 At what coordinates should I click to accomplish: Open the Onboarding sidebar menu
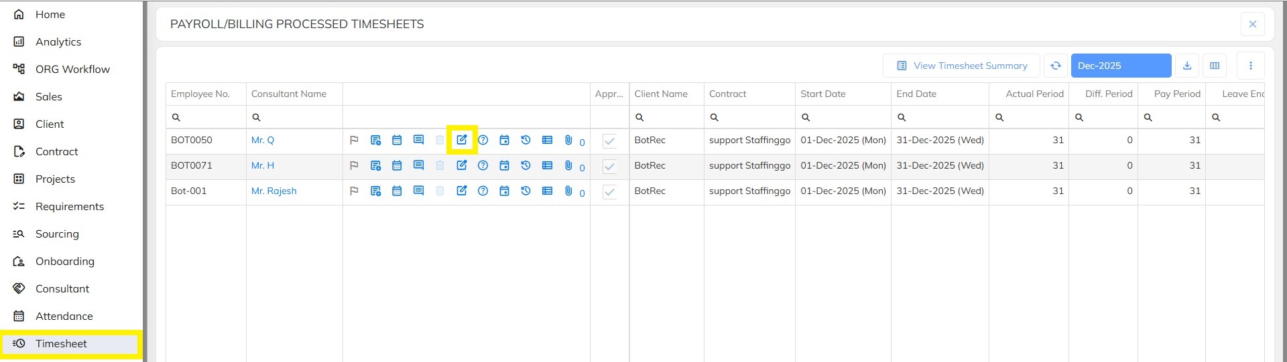click(x=64, y=261)
